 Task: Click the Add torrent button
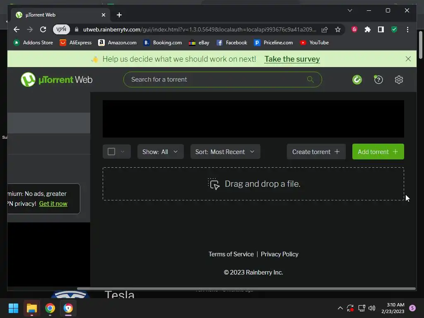(378, 152)
